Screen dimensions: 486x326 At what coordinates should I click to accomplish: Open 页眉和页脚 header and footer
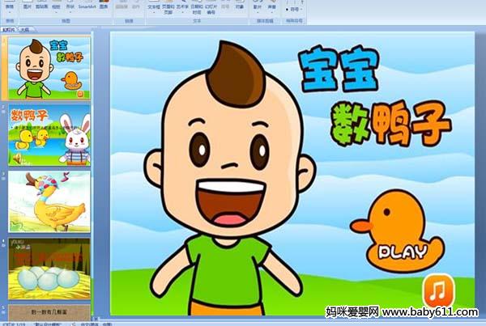point(168,8)
